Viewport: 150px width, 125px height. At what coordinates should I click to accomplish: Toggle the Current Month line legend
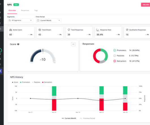tap(69, 118)
